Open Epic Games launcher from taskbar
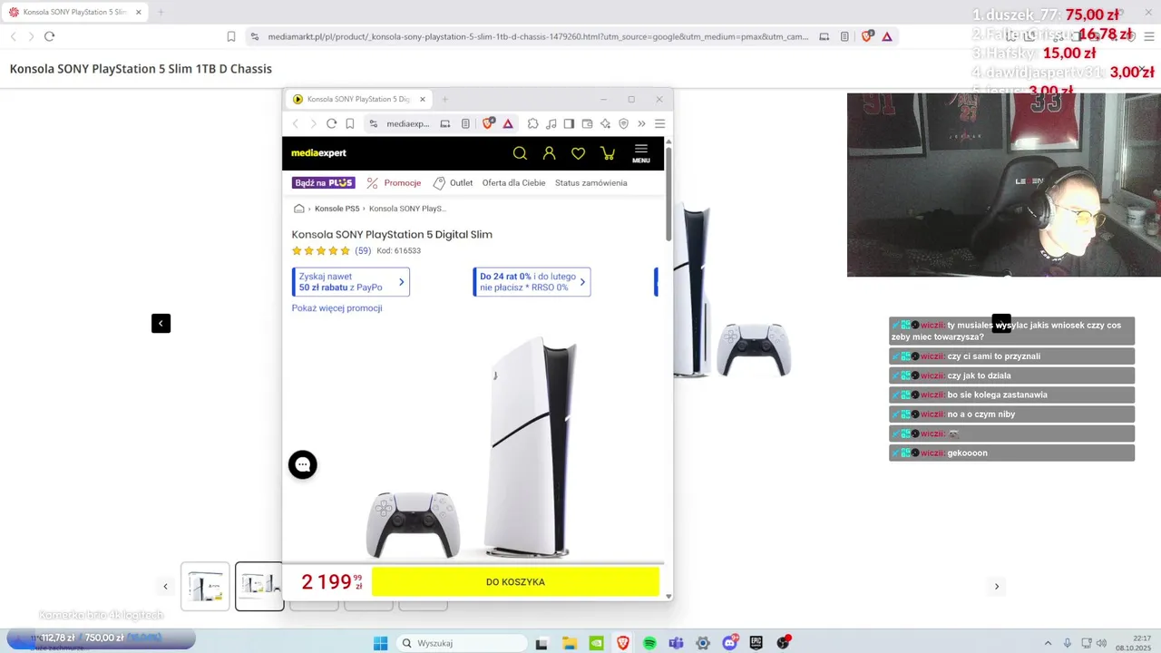Viewport: 1161px width, 653px height. [x=756, y=643]
